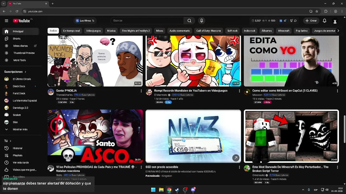This screenshot has width=346, height=194.
Task: Select the En tiempo real chip
Action: [71, 31]
